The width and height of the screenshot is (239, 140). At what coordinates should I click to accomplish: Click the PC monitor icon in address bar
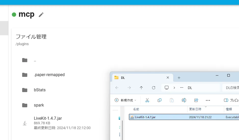[x=167, y=88]
